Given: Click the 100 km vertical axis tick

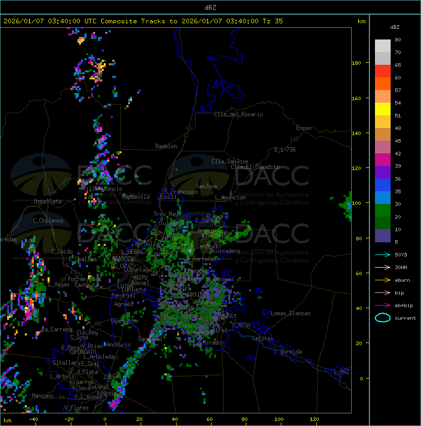Looking at the screenshot, I should tap(356, 203).
